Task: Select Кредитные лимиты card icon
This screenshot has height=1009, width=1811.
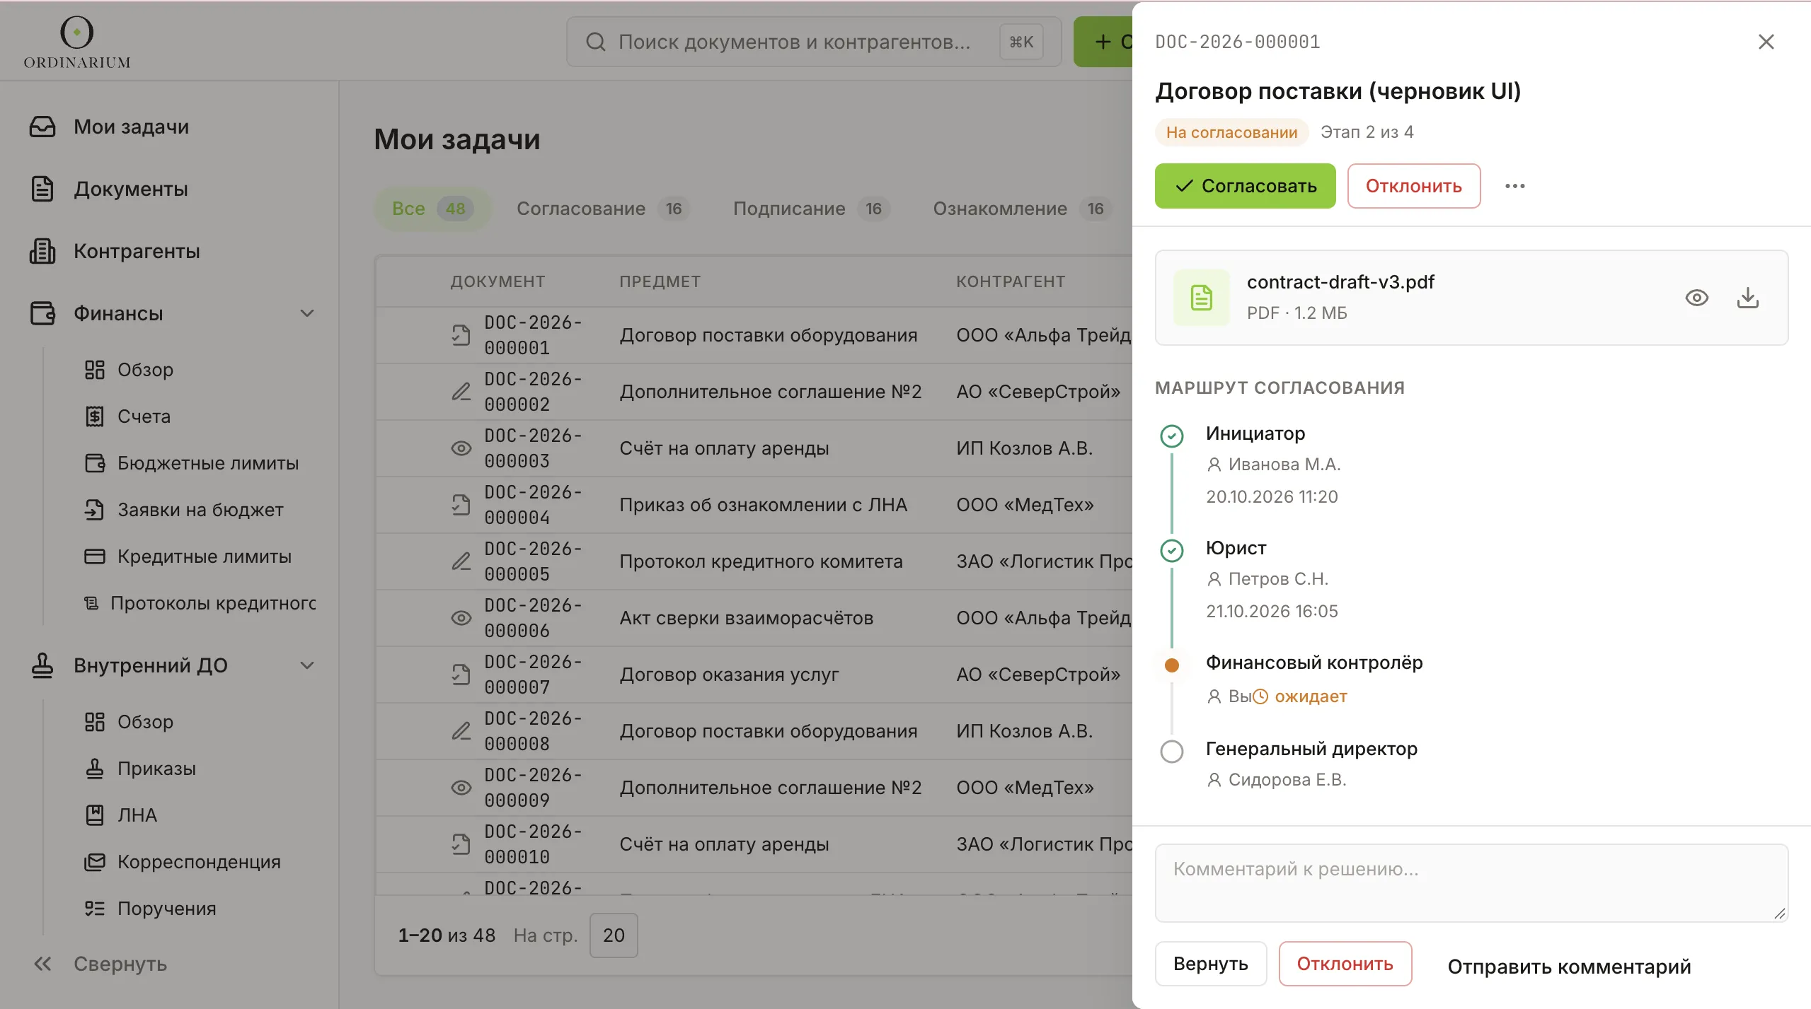Action: pos(94,556)
